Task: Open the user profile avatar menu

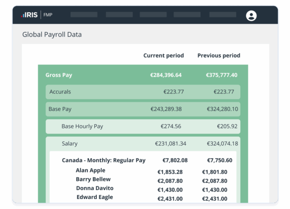Action: (251, 16)
